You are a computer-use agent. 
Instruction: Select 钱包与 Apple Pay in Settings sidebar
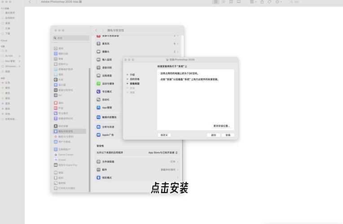click(66, 165)
